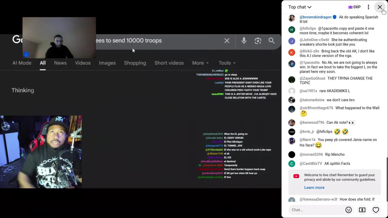This screenshot has width=388, height=218.
Task: Open @brownskindragon user profile name
Action: (x=316, y=17)
